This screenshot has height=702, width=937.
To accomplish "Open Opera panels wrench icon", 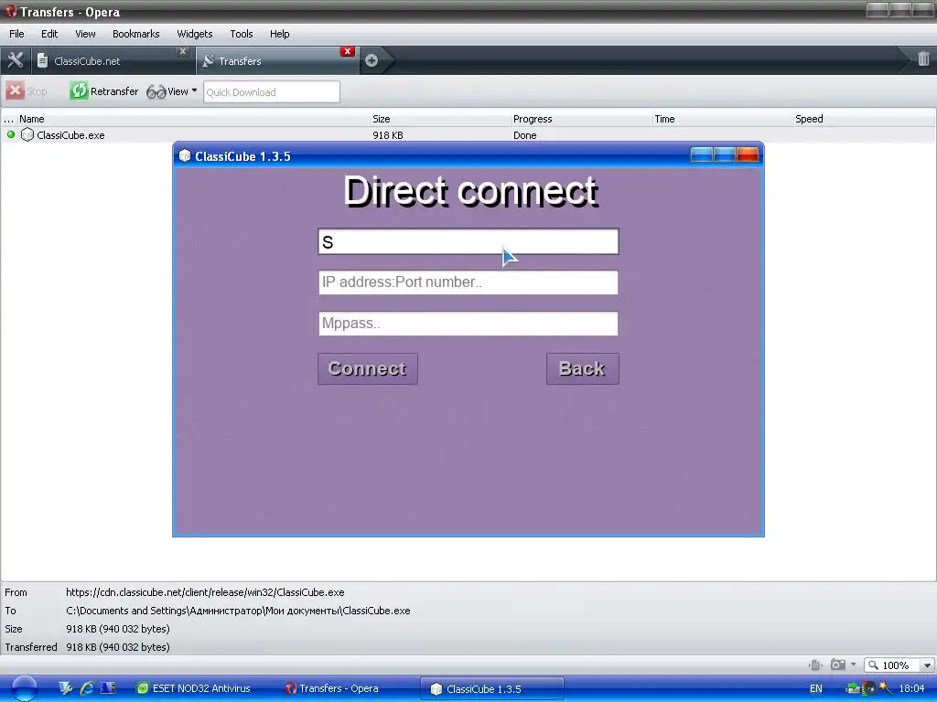I will [x=15, y=60].
